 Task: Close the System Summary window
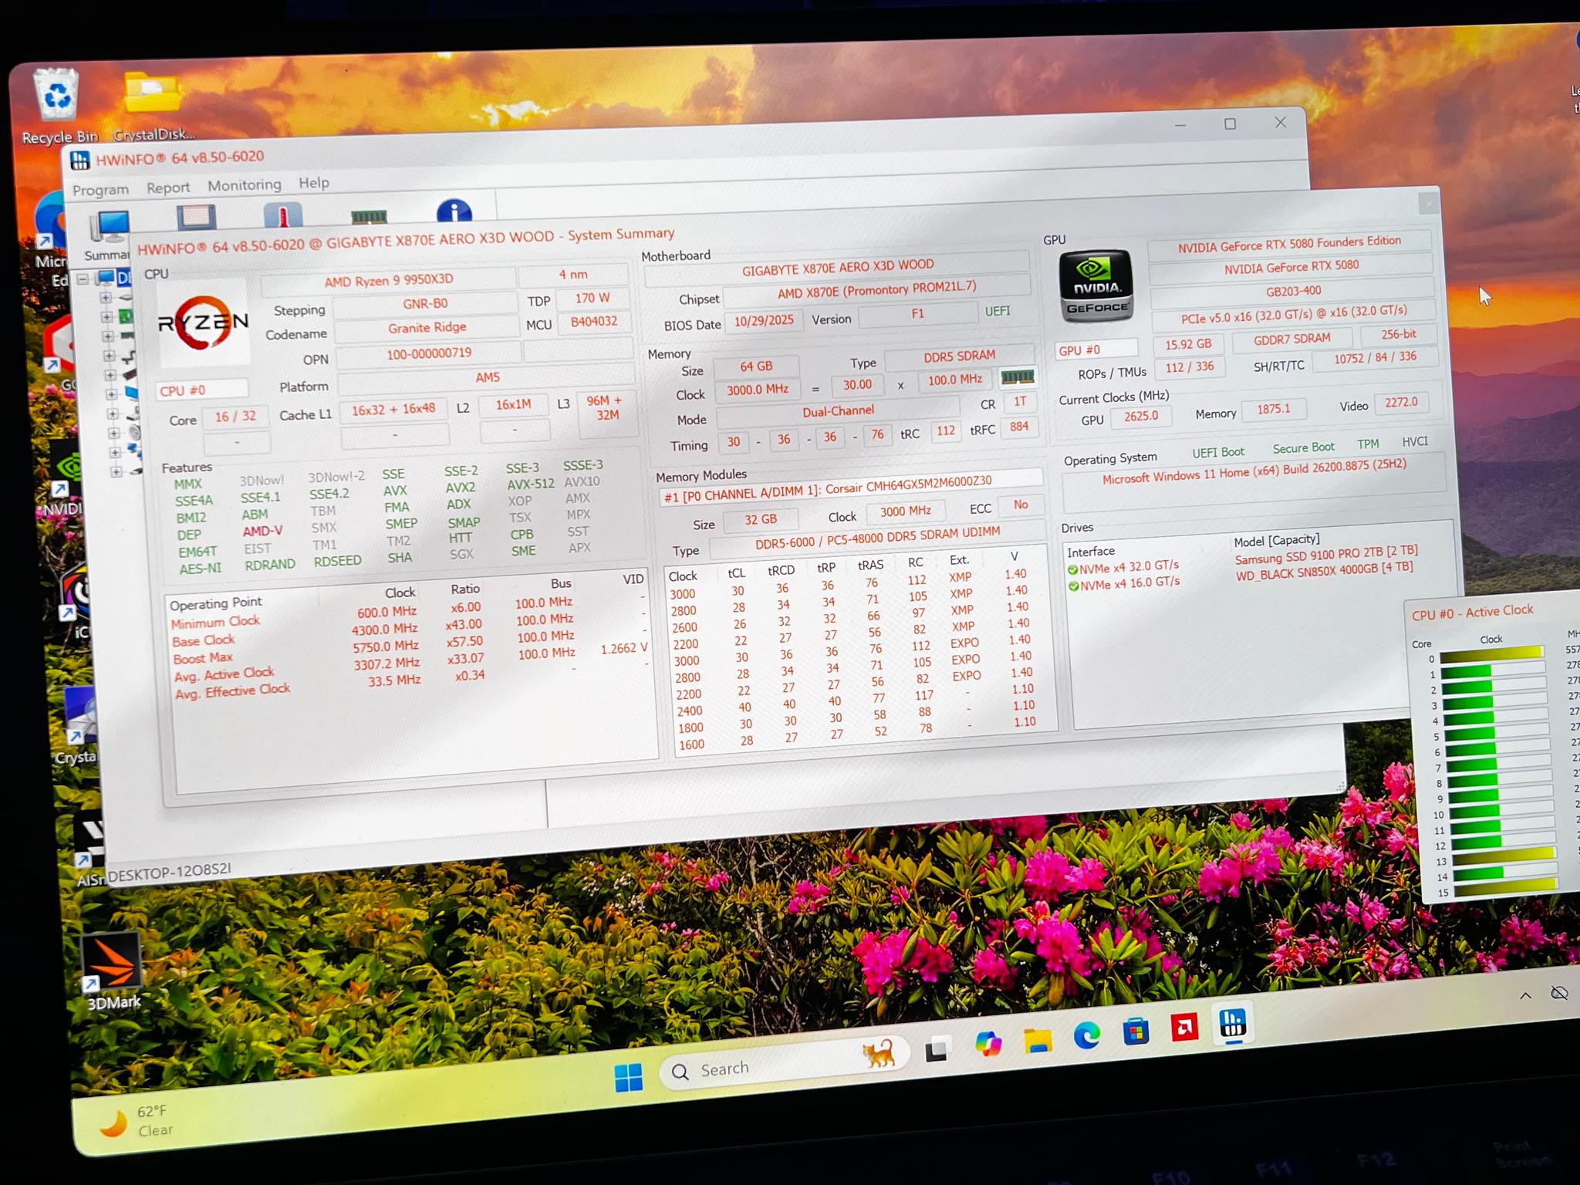coord(1428,203)
